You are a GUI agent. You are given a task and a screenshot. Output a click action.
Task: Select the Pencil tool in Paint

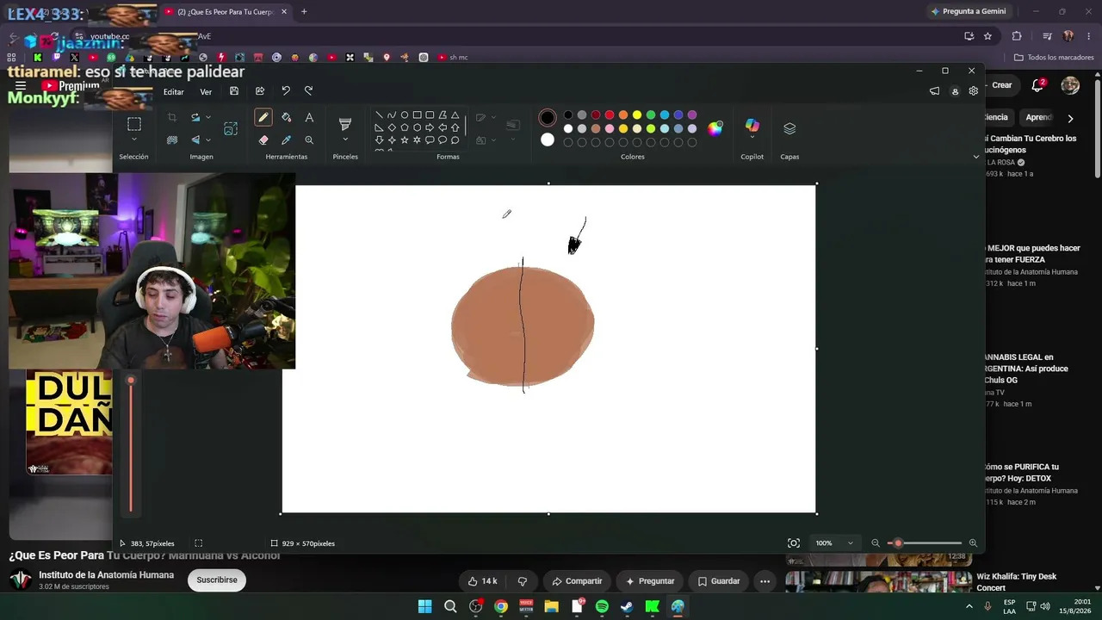pos(263,117)
